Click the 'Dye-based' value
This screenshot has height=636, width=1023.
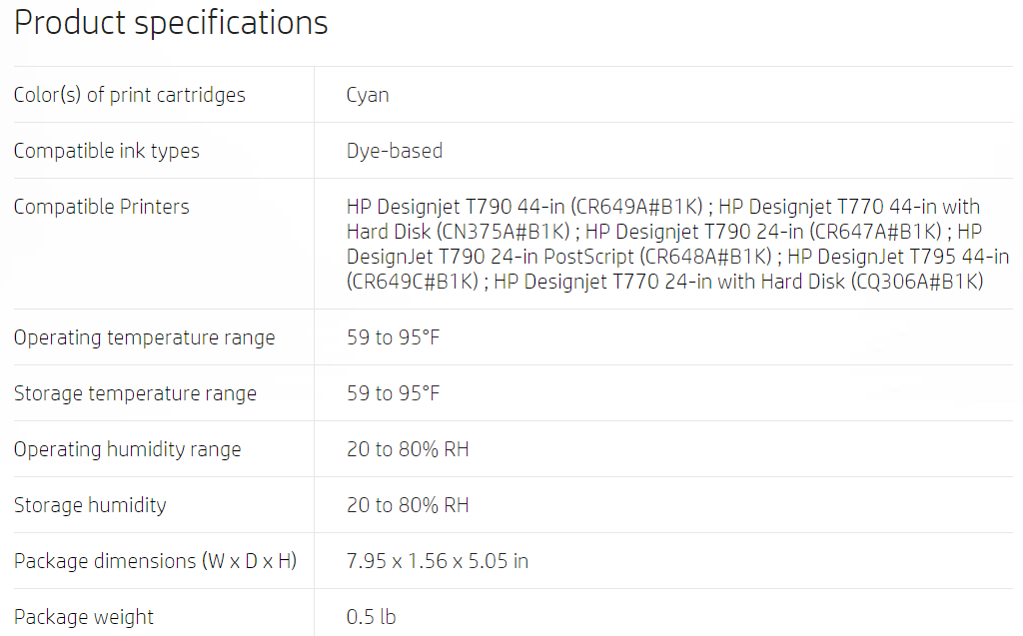394,151
